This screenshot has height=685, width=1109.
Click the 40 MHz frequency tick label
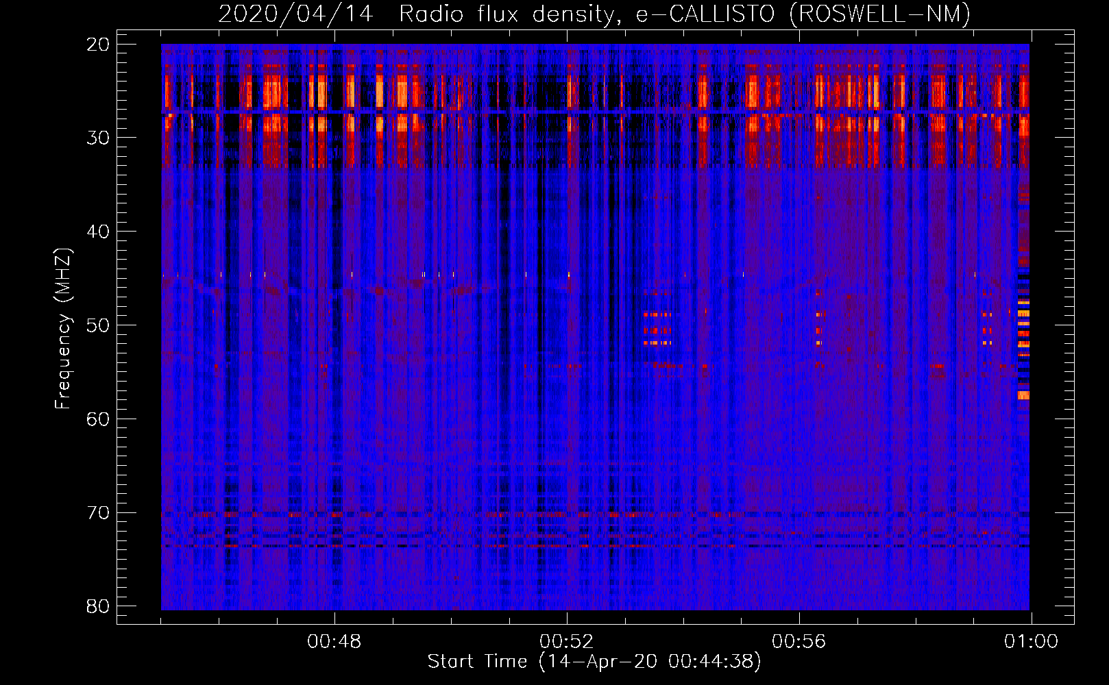pos(99,232)
